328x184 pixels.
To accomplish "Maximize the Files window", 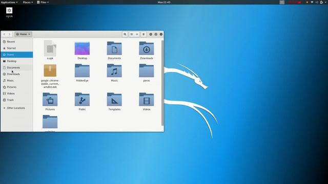I will [156, 34].
